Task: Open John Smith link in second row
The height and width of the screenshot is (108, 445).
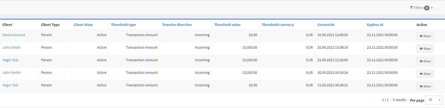Action: tap(12, 48)
